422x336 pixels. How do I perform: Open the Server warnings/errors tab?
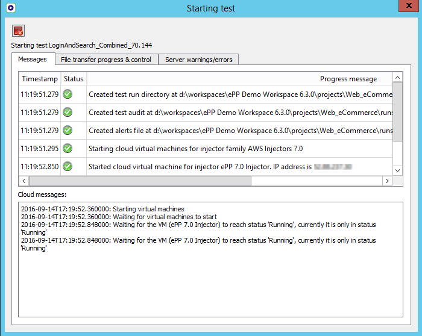pos(198,60)
